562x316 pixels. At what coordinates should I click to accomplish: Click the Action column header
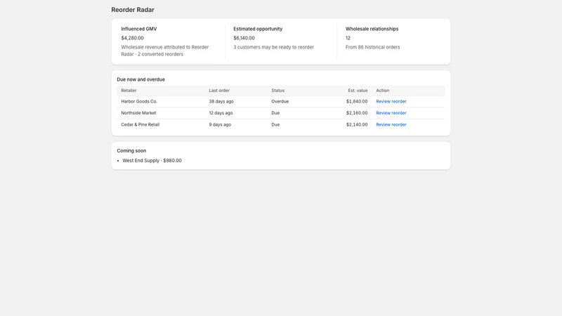tap(382, 91)
